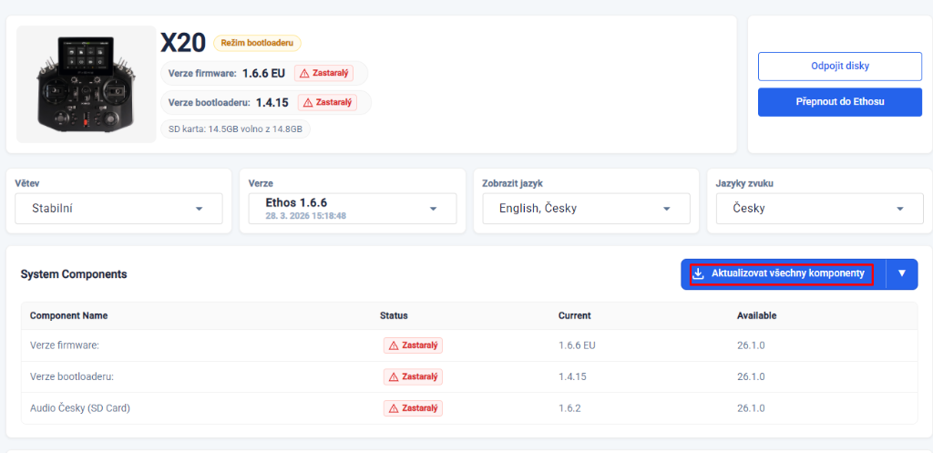Viewport: 933px width, 453px height.
Task: Click current value 1.6.6 EU in table
Action: coord(577,345)
